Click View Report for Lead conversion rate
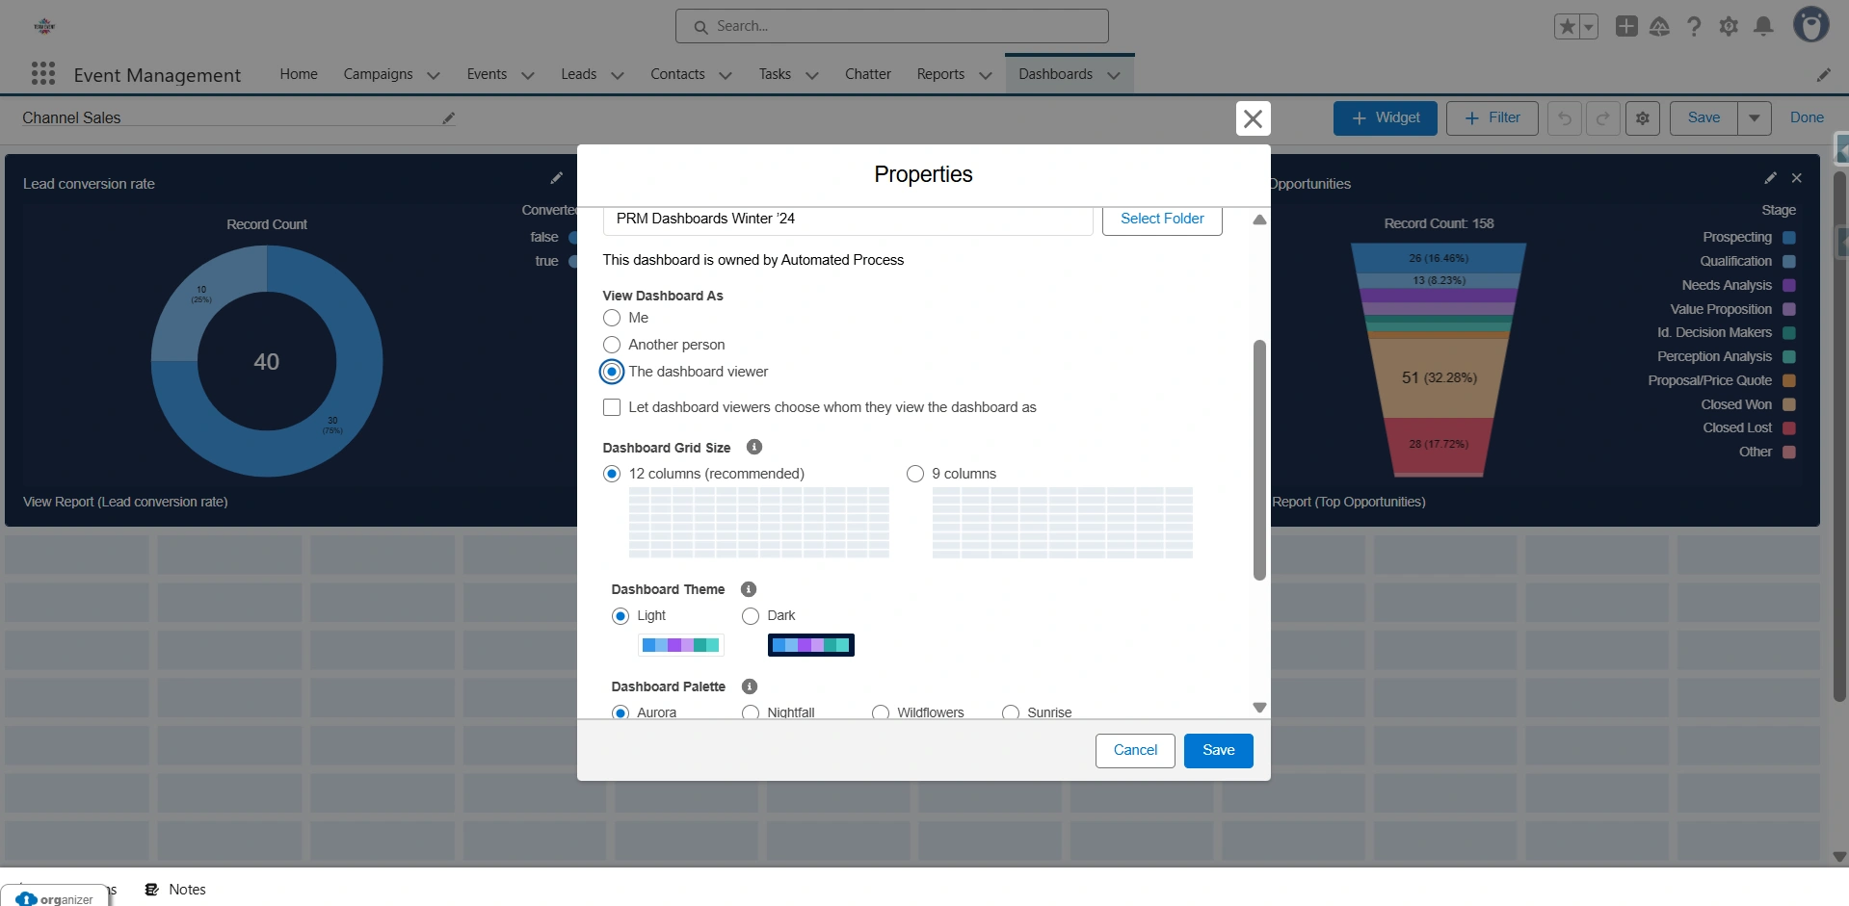Viewport: 1849px width, 906px height. pos(124,502)
